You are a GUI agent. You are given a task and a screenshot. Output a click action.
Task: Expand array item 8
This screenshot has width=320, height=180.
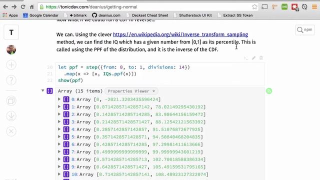click(x=59, y=159)
